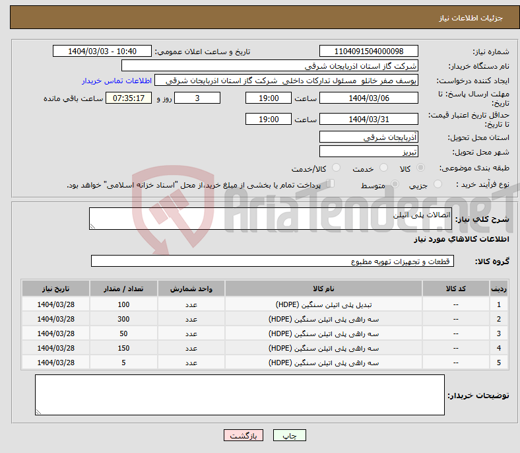The image size is (520, 453).
Task: Click the استان محل تحویل field
Action: pos(368,137)
